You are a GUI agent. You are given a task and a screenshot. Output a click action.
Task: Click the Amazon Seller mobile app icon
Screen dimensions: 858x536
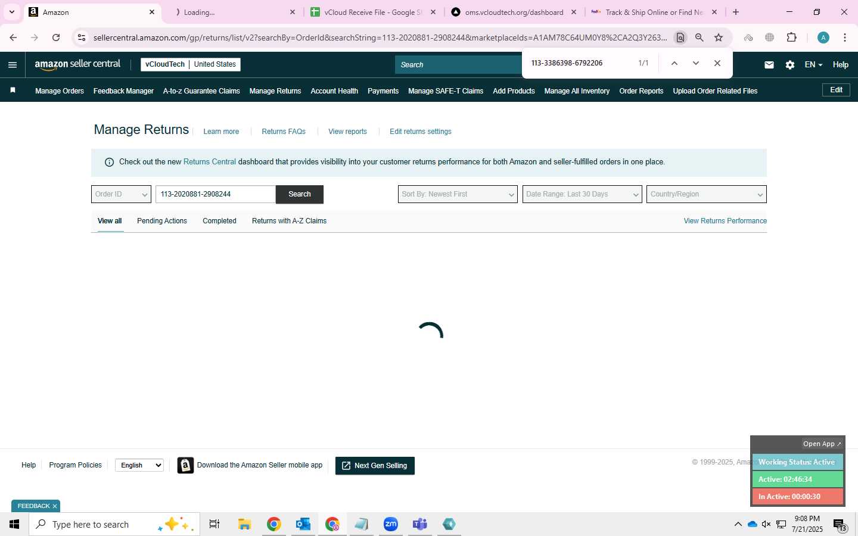185,465
